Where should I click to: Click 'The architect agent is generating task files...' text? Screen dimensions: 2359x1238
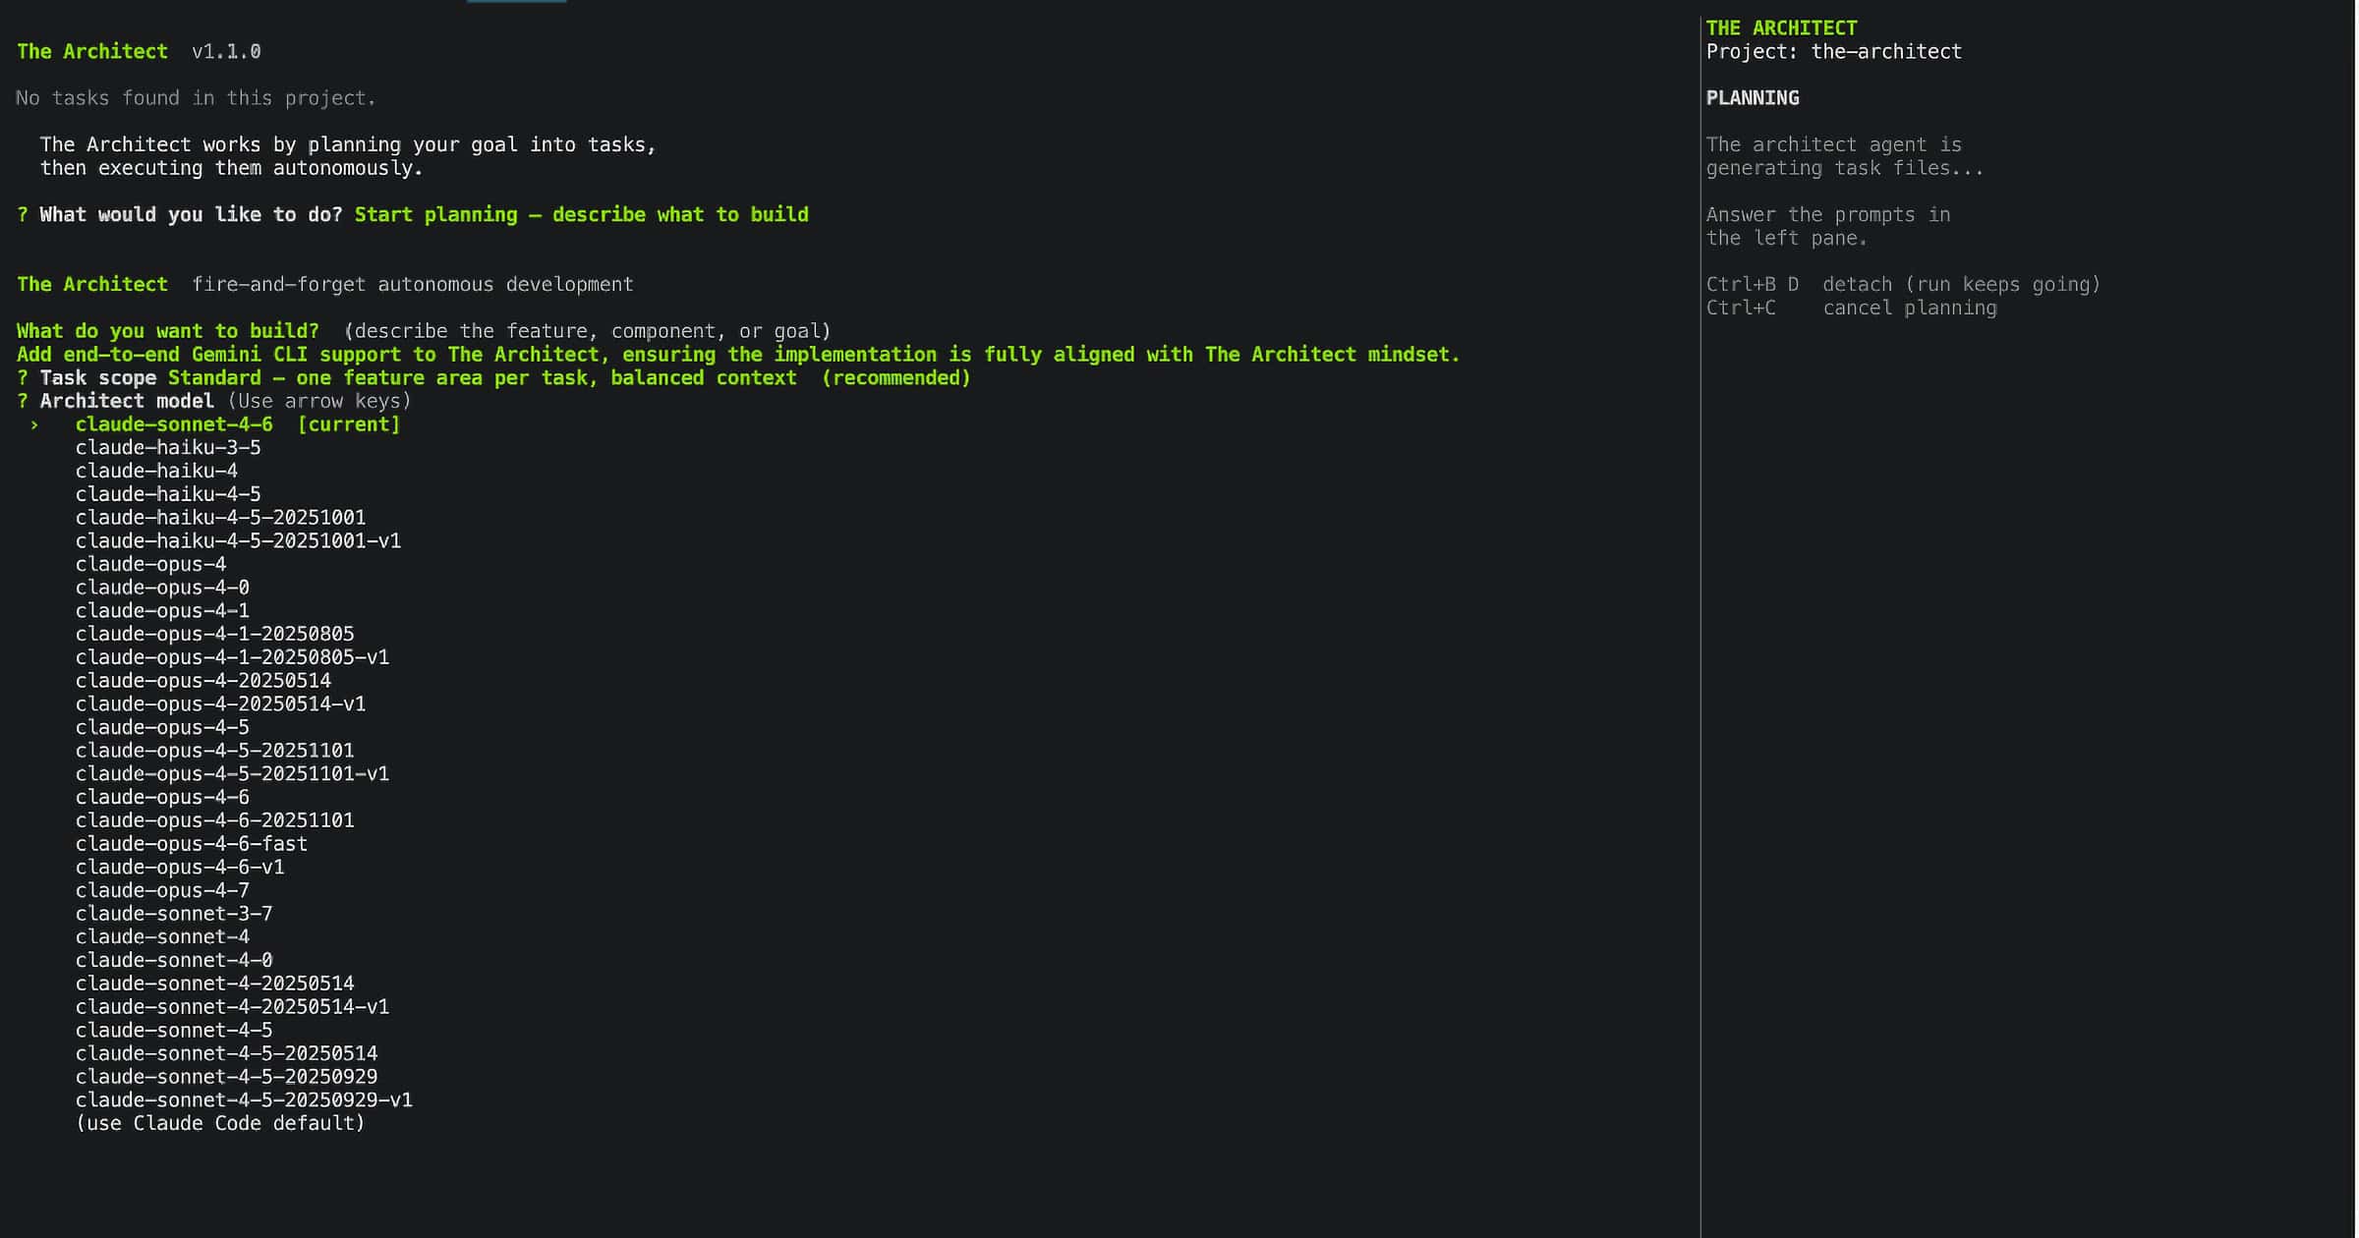(1845, 157)
